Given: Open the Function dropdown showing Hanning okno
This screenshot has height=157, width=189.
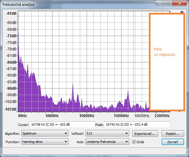Looking at the screenshot, I should [x=44, y=142].
